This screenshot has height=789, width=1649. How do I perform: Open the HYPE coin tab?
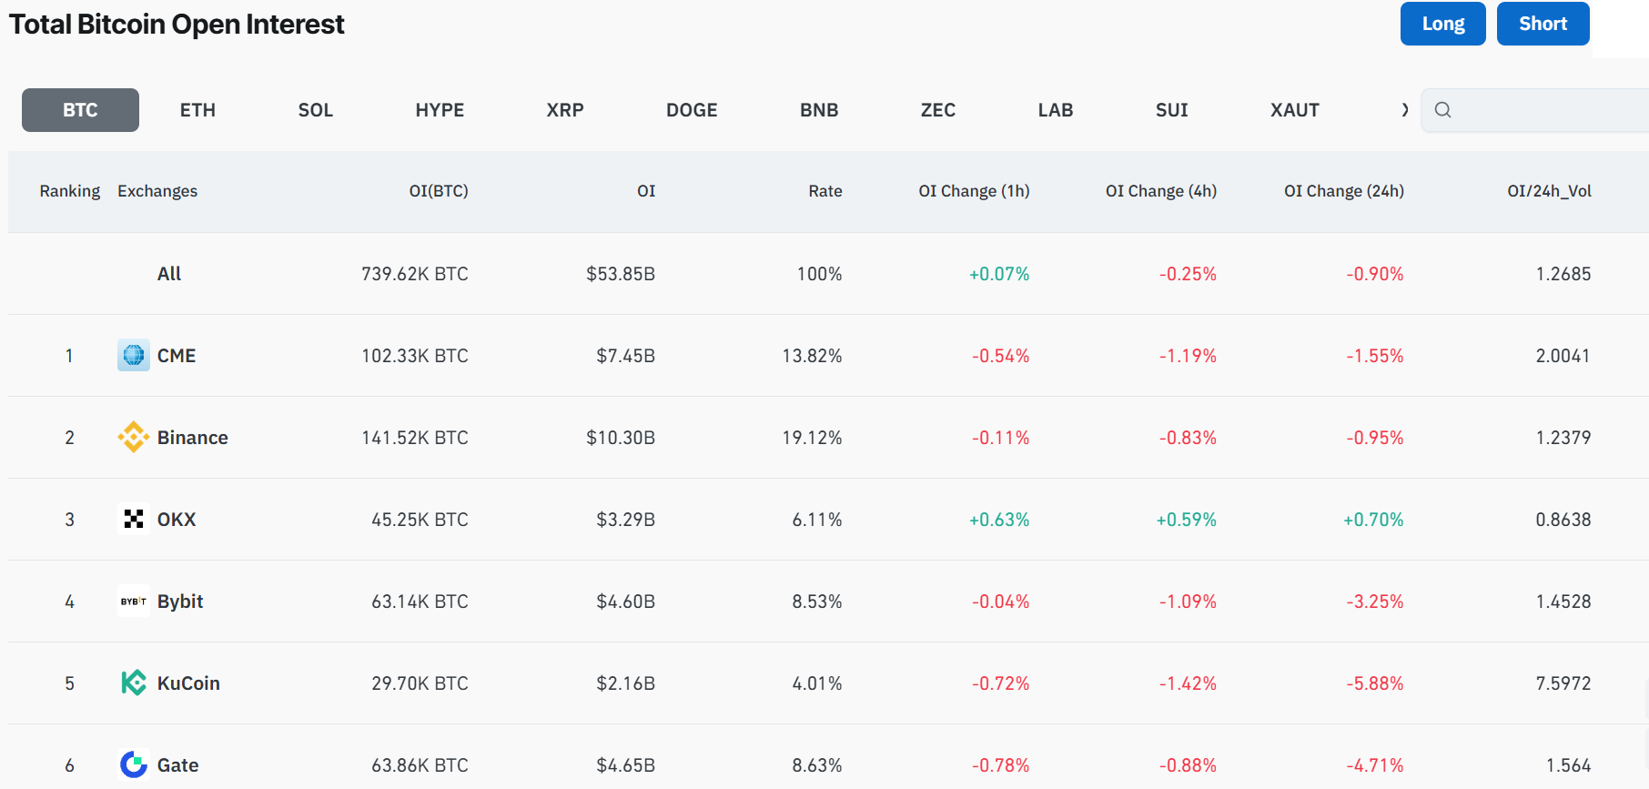(x=440, y=110)
